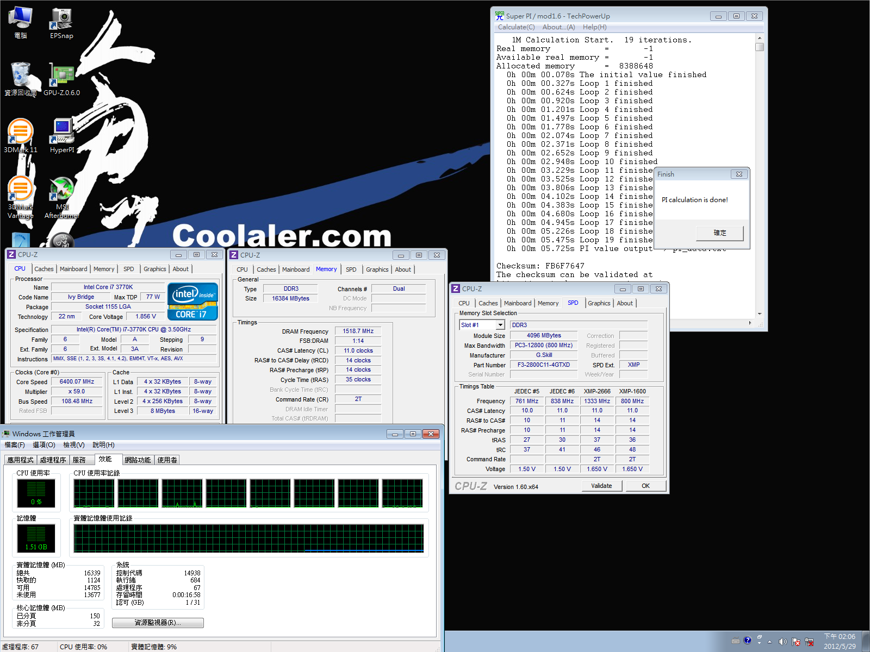
Task: Open the taskbar clock showing 02:06
Action: point(840,641)
